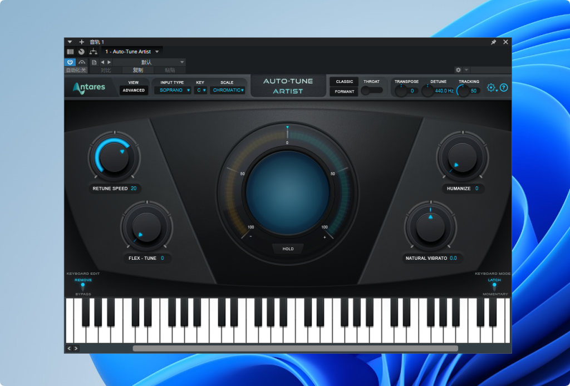Toggle the CLASSIC mode button
The height and width of the screenshot is (386, 570).
point(344,82)
